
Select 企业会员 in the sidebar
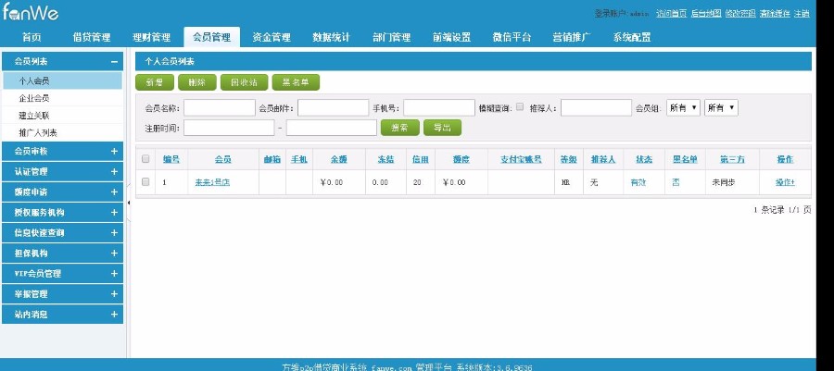(x=62, y=98)
